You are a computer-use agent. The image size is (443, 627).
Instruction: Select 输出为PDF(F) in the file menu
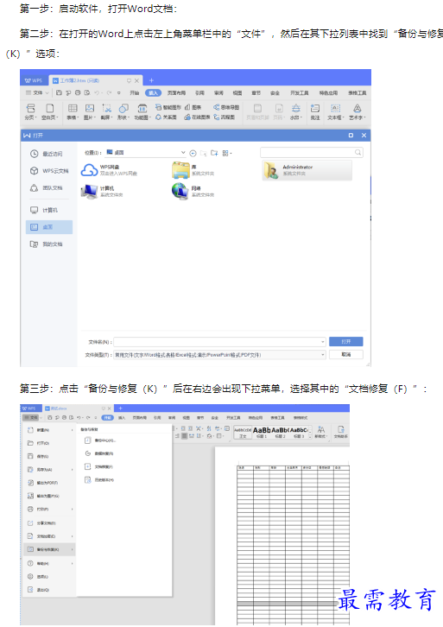coord(49,483)
